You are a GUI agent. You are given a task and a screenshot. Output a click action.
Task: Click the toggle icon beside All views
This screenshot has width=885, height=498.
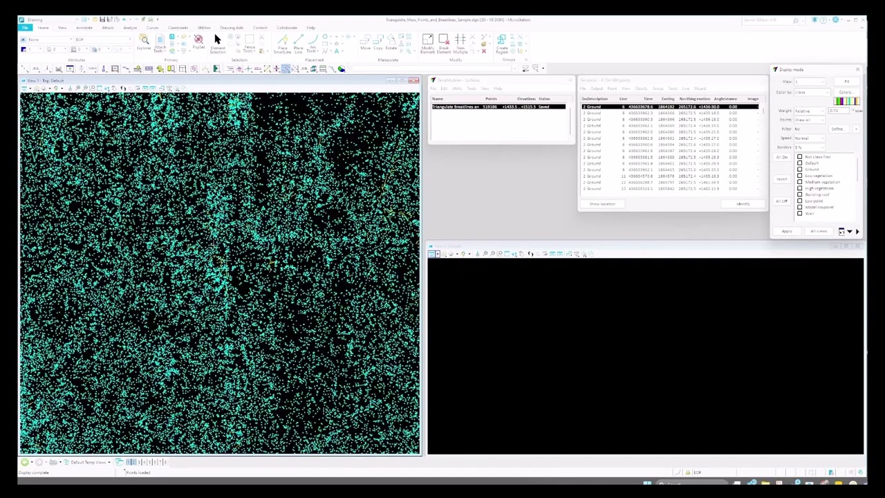pos(841,232)
